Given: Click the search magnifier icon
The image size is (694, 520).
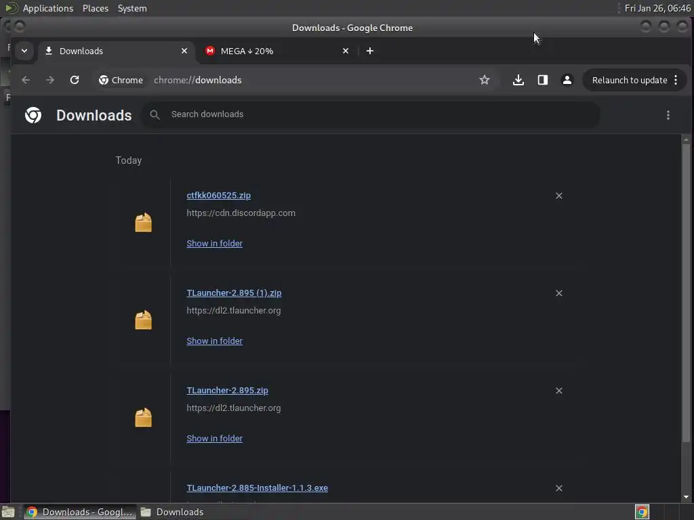Looking at the screenshot, I should [x=155, y=114].
